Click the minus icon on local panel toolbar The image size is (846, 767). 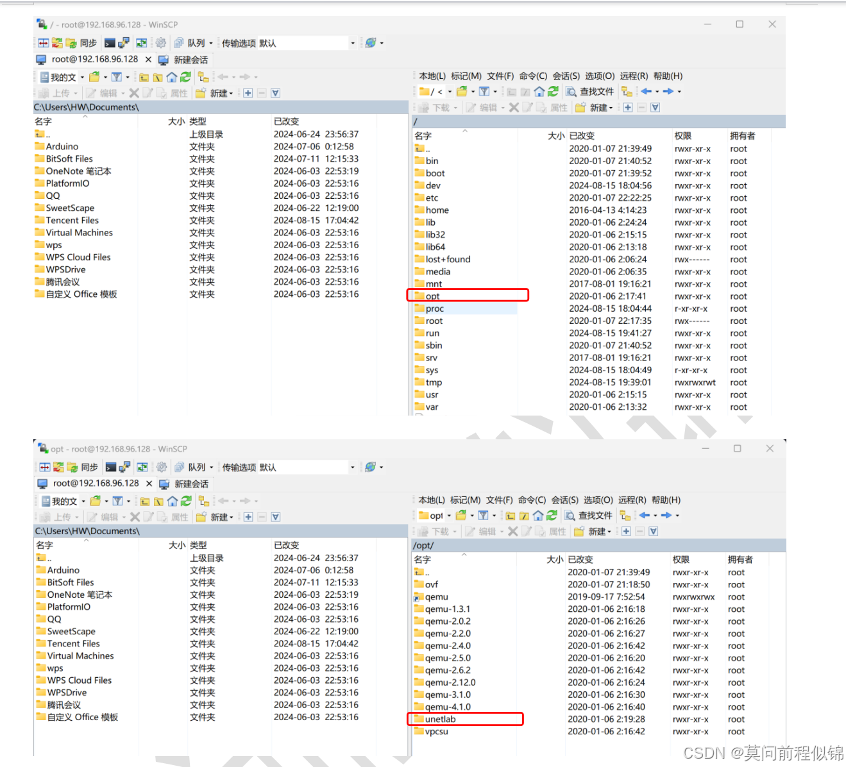click(261, 93)
